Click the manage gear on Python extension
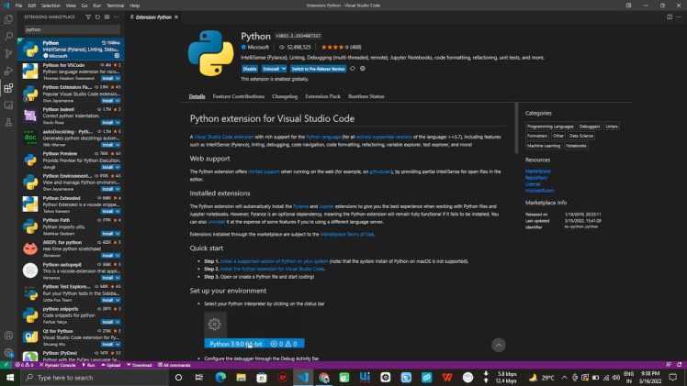This screenshot has width=687, height=386. coord(118,55)
